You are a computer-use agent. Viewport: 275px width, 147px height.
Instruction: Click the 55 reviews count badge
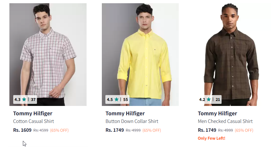click(126, 99)
